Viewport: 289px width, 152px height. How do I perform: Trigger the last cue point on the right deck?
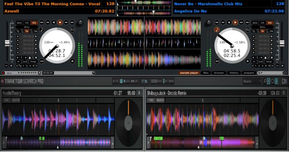click(x=254, y=53)
